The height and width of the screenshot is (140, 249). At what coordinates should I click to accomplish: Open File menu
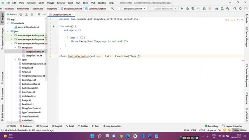pyautogui.click(x=8, y=3)
